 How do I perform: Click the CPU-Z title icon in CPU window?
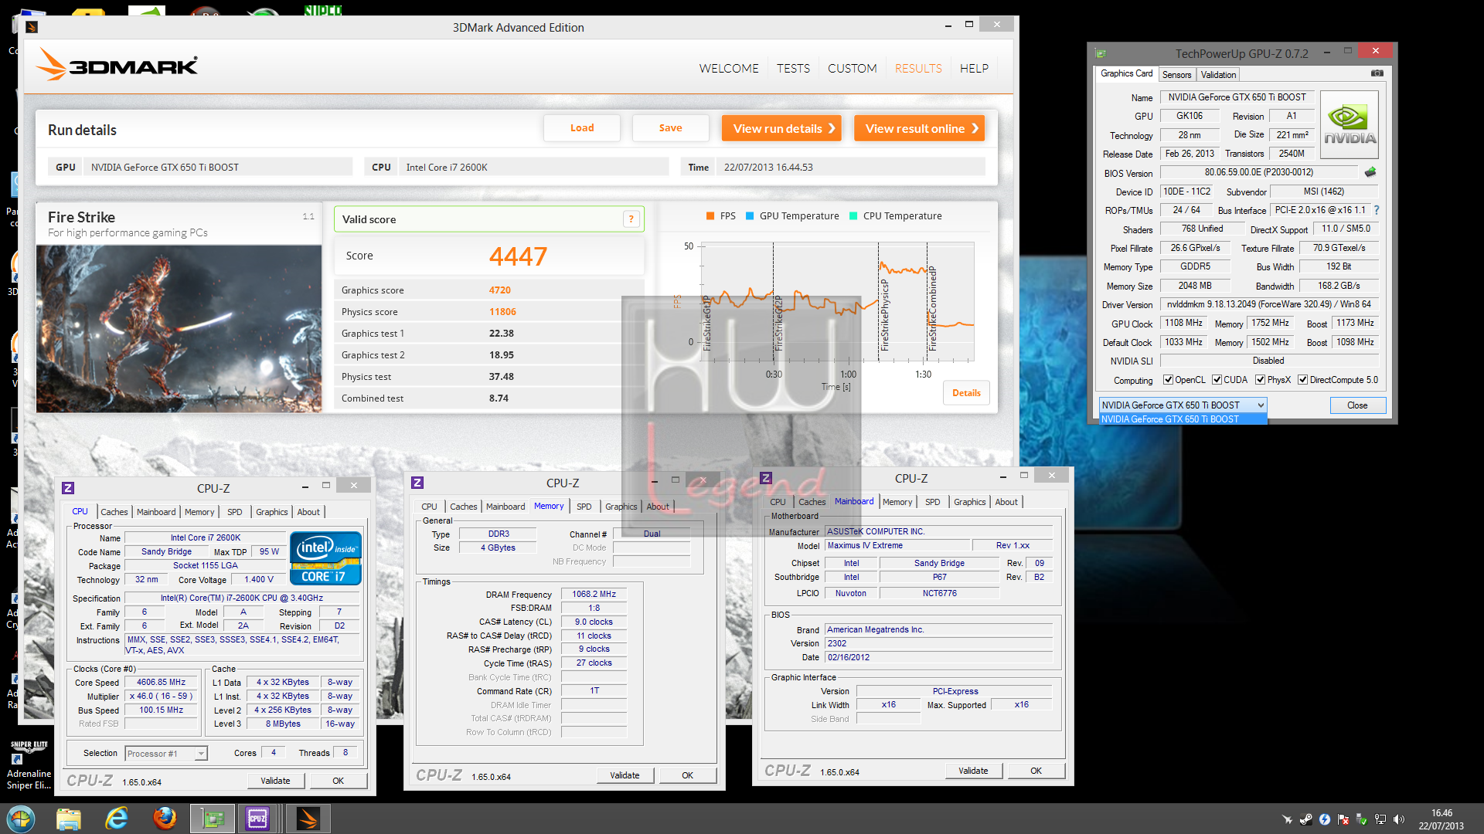tap(68, 488)
